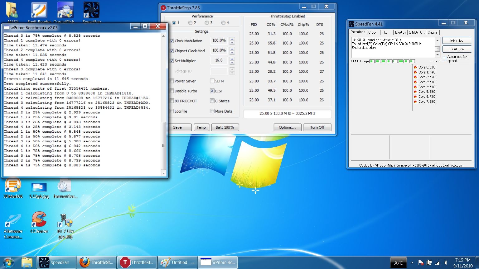The width and height of the screenshot is (479, 269).
Task: Enable the C States checkbox
Action: (x=212, y=101)
